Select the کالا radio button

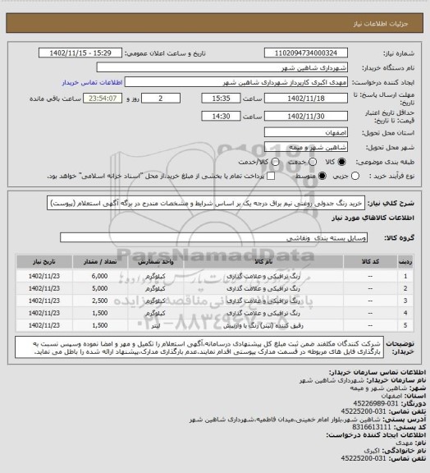[341, 162]
